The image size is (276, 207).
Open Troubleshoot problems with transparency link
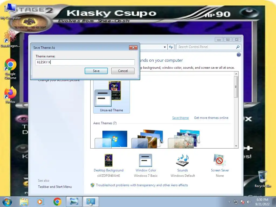coord(142,185)
